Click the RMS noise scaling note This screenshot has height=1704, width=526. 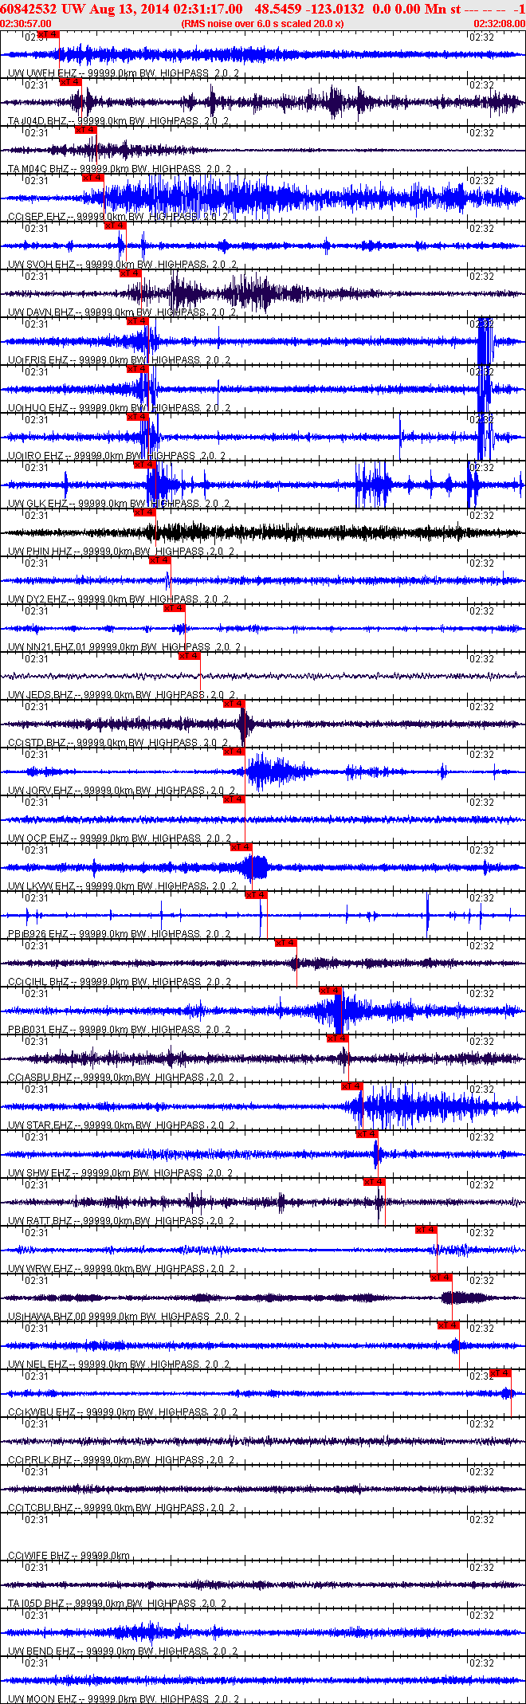pyautogui.click(x=263, y=24)
